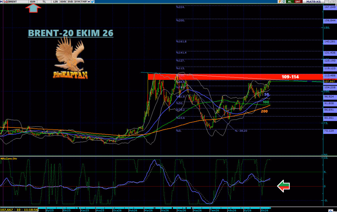Select the %224 Fibonacci level label
The width and height of the screenshot is (337, 212).
[180, 7]
